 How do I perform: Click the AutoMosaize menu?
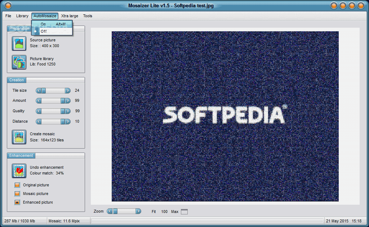click(45, 16)
